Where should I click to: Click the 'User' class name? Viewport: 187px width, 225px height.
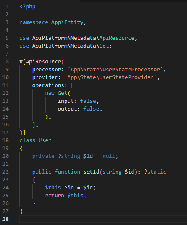point(45,140)
